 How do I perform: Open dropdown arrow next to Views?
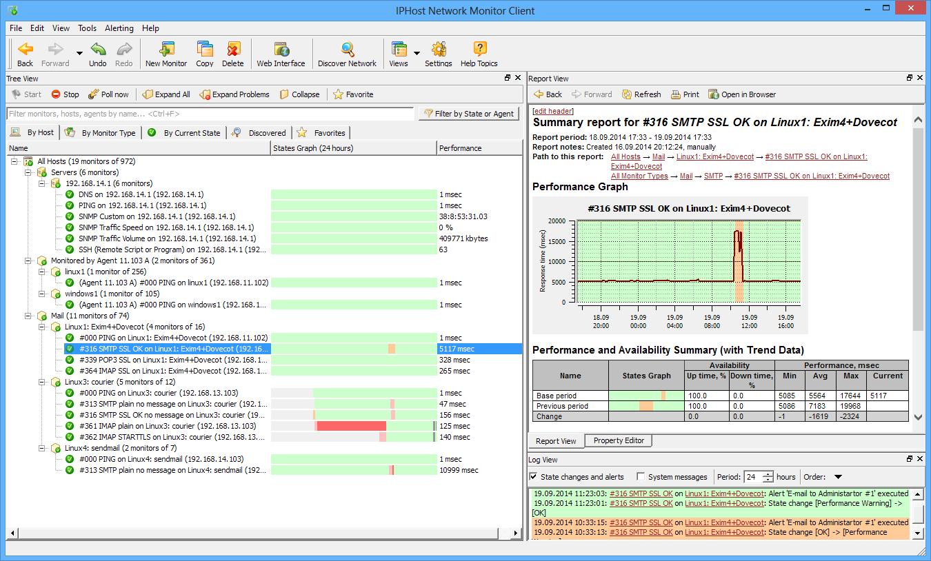click(417, 53)
